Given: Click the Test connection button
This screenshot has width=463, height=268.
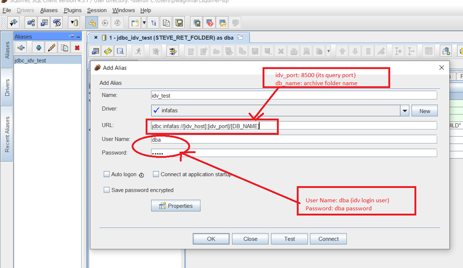Looking at the screenshot, I should [289, 239].
